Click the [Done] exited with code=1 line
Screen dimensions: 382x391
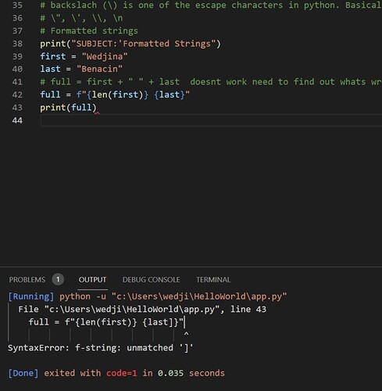pos(116,373)
